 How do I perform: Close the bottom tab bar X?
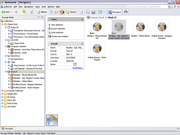[178, 128]
